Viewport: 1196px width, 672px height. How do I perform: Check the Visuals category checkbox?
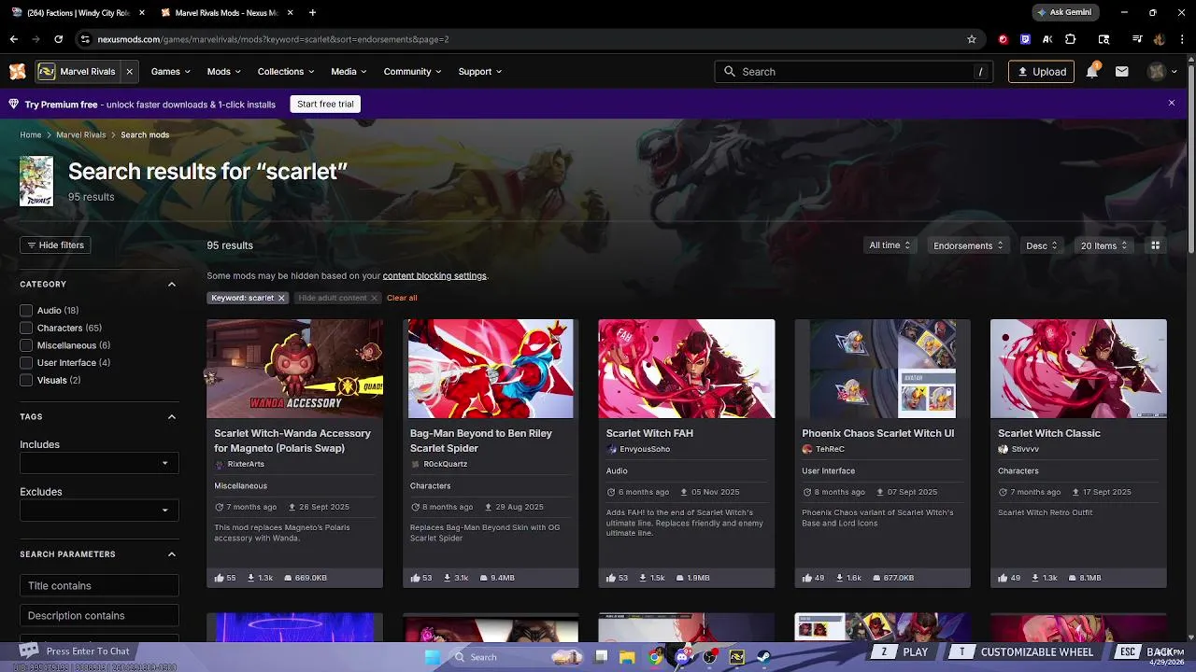pyautogui.click(x=26, y=381)
